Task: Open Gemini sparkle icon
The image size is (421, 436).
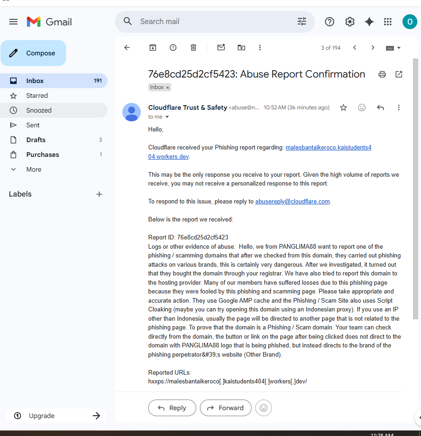Action: click(369, 22)
